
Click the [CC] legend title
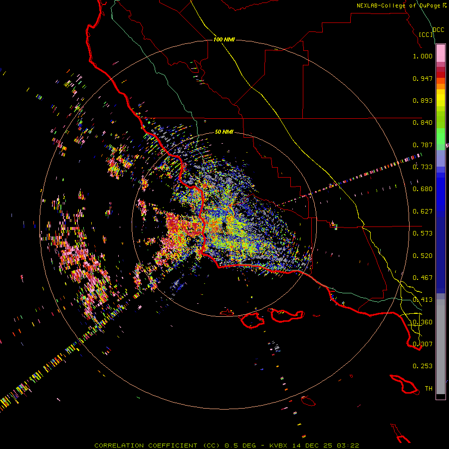(x=426, y=34)
